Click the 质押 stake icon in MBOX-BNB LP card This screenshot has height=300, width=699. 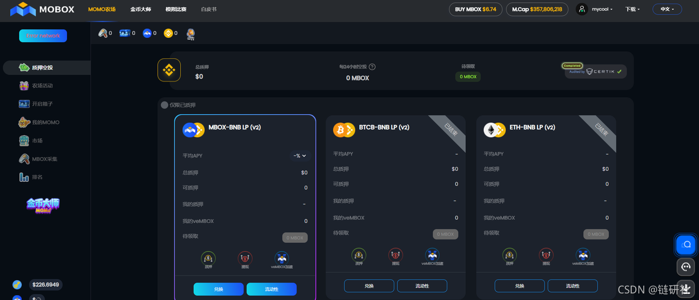(208, 260)
